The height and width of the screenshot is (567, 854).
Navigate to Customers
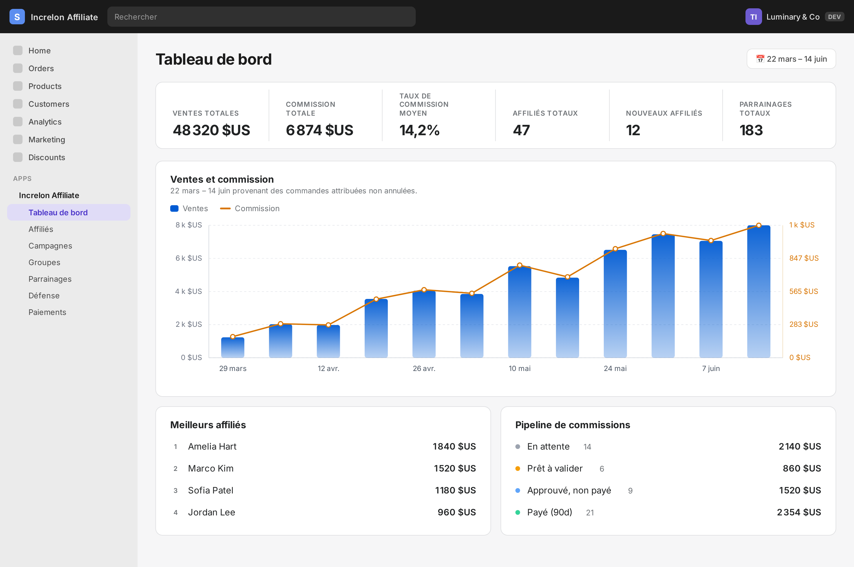pyautogui.click(x=69, y=104)
